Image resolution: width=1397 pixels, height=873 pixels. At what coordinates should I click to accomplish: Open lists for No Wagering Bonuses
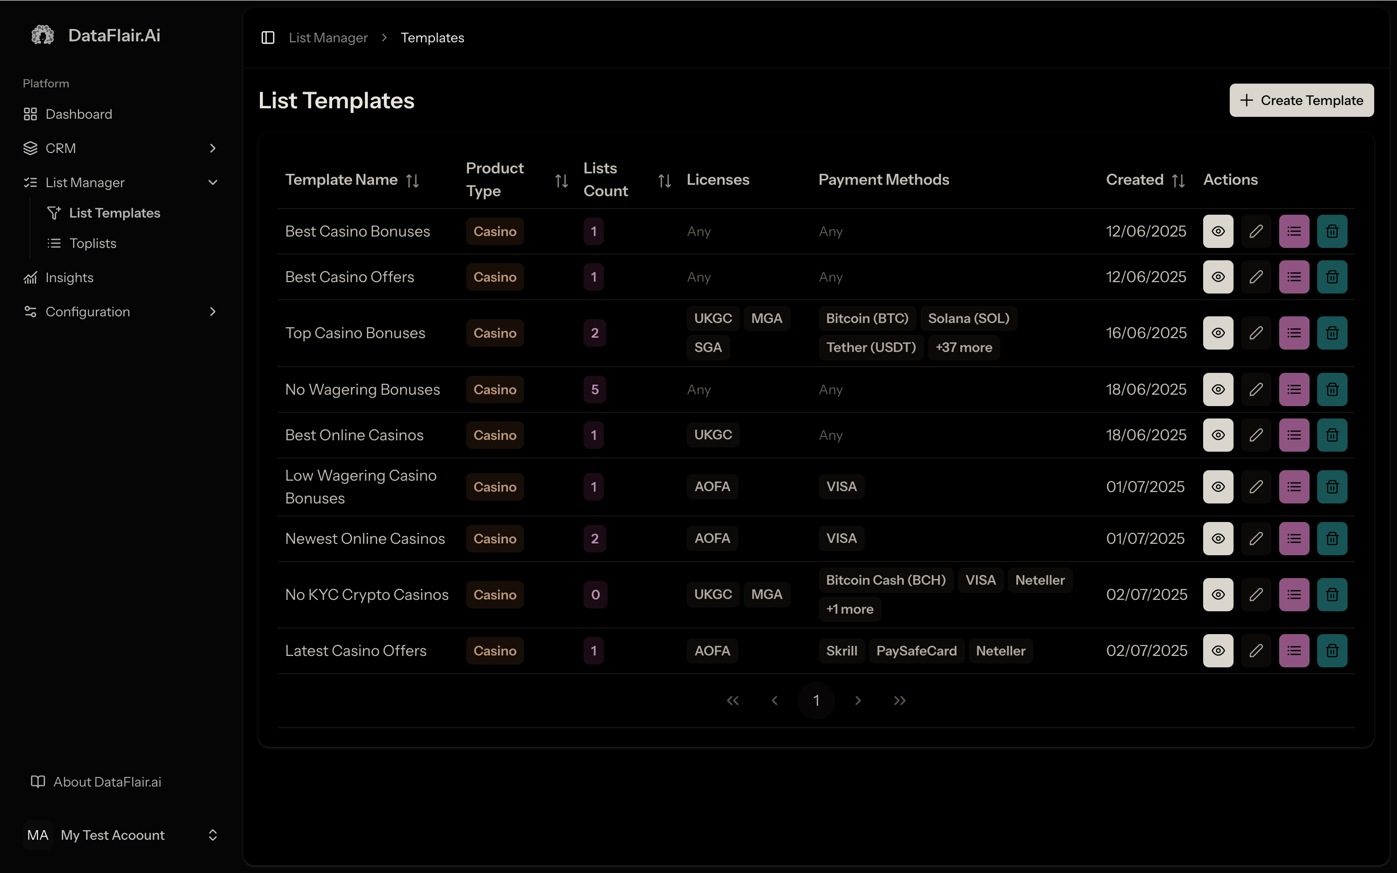[1293, 390]
